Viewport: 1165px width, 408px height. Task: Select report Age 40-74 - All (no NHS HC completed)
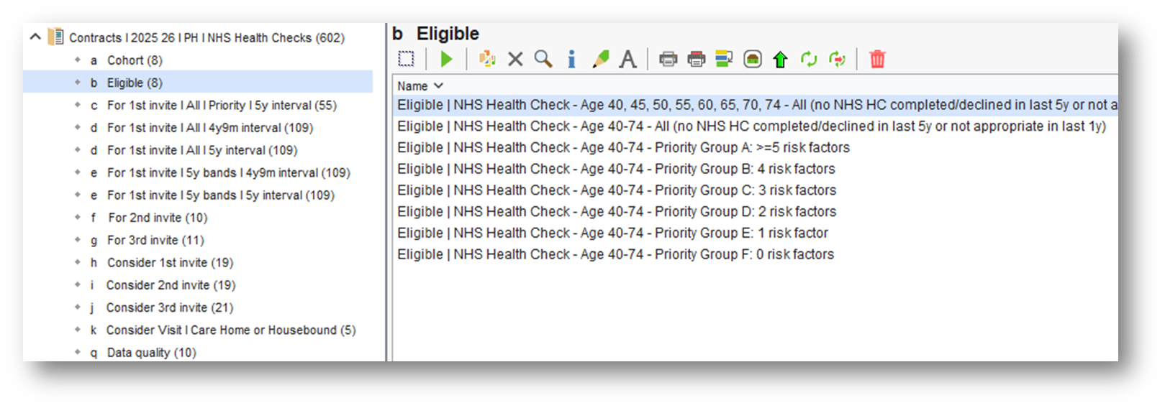point(751,126)
